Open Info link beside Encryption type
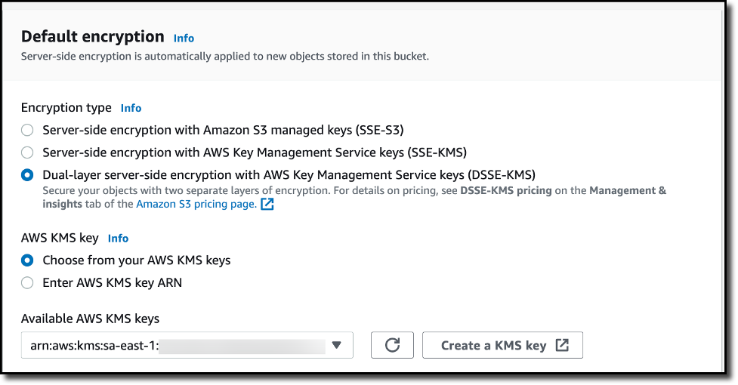 coord(131,108)
